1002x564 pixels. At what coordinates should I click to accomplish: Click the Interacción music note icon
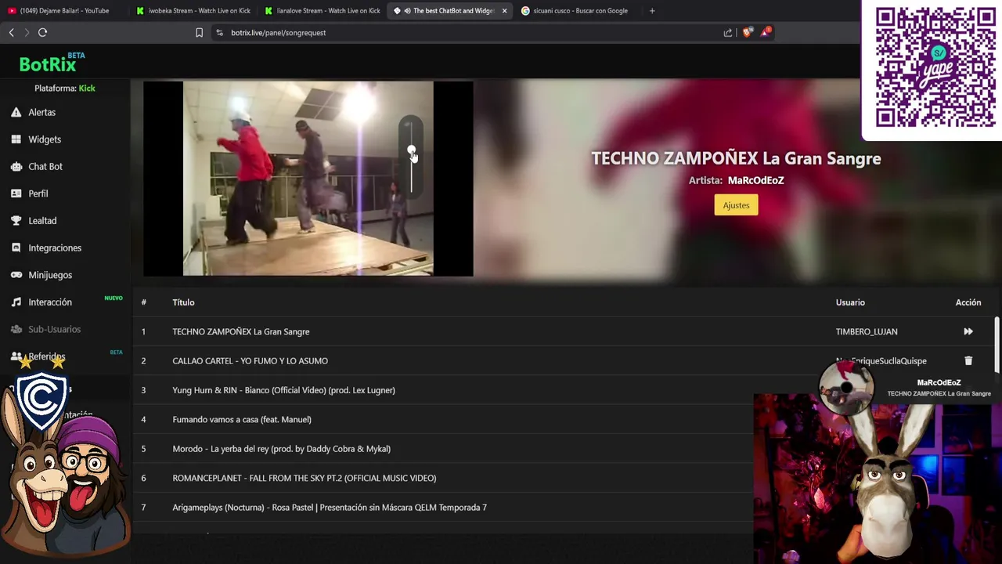pyautogui.click(x=16, y=302)
